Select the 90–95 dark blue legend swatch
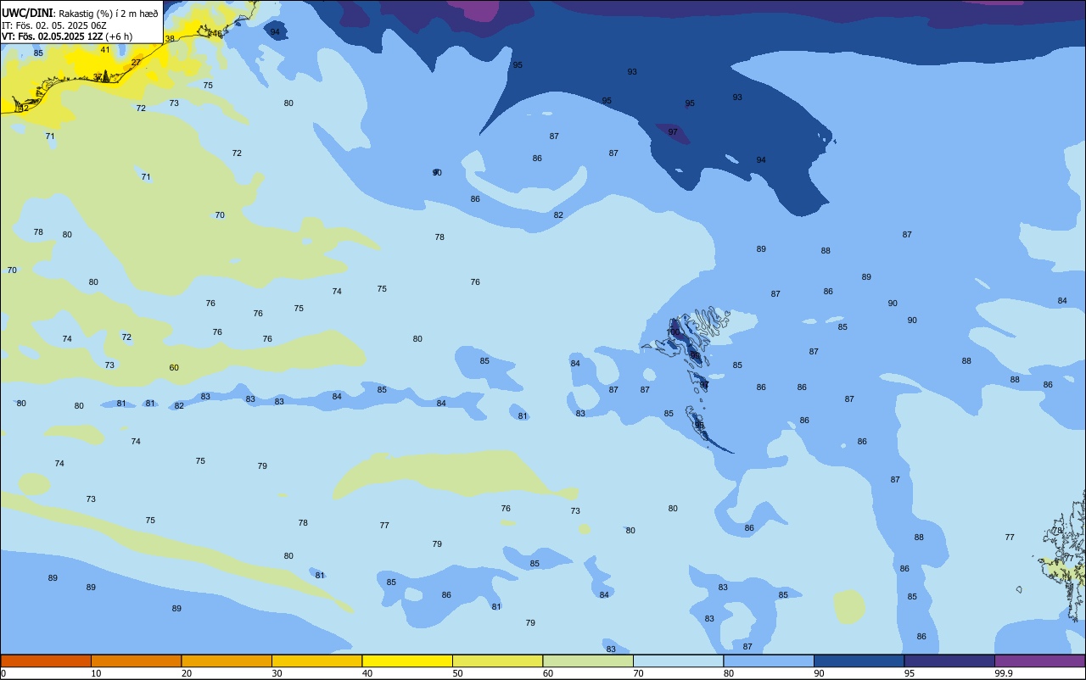1086x680 pixels. tap(859, 660)
